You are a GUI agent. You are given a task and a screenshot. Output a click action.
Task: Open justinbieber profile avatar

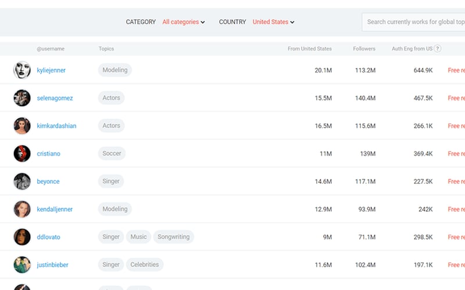(22, 265)
